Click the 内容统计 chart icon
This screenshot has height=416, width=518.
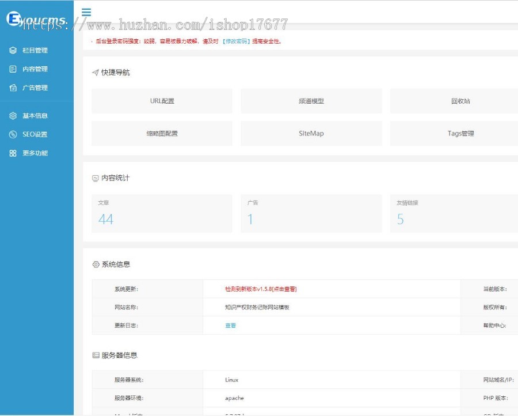coord(96,178)
